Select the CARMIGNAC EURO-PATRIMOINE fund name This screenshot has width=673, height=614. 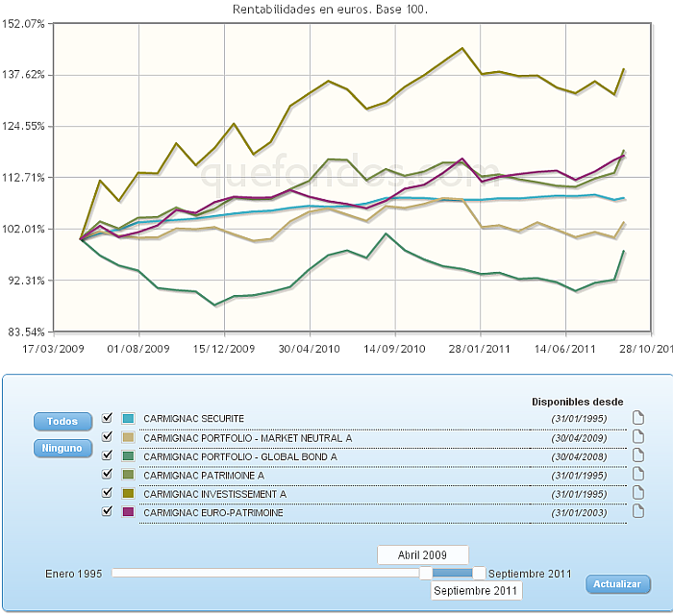point(213,513)
